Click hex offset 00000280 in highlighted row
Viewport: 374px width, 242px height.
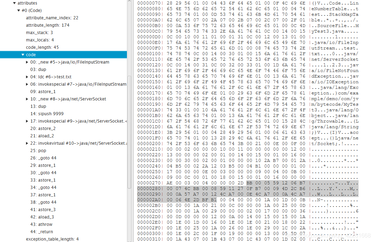149,189
